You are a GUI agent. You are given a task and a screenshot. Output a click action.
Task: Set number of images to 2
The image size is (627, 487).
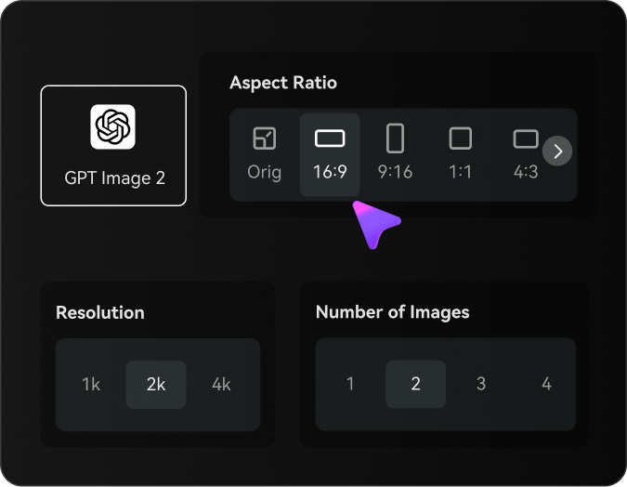(416, 384)
